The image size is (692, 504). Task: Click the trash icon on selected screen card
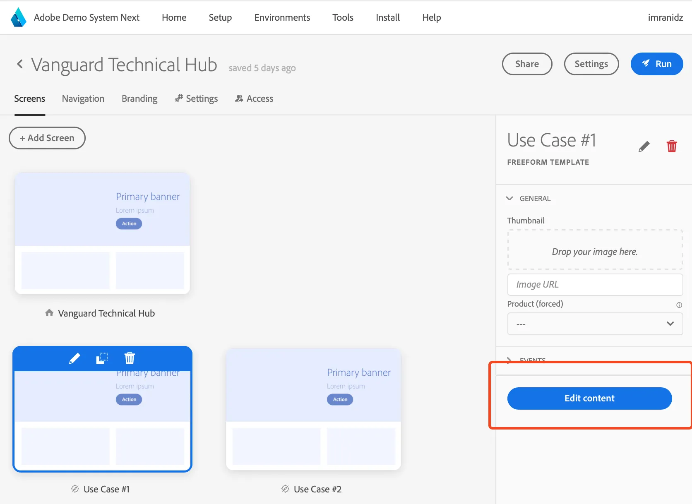130,358
